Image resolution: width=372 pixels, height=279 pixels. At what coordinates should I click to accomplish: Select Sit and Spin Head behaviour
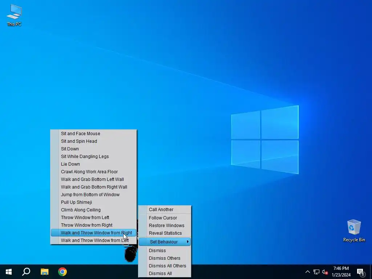point(93,141)
